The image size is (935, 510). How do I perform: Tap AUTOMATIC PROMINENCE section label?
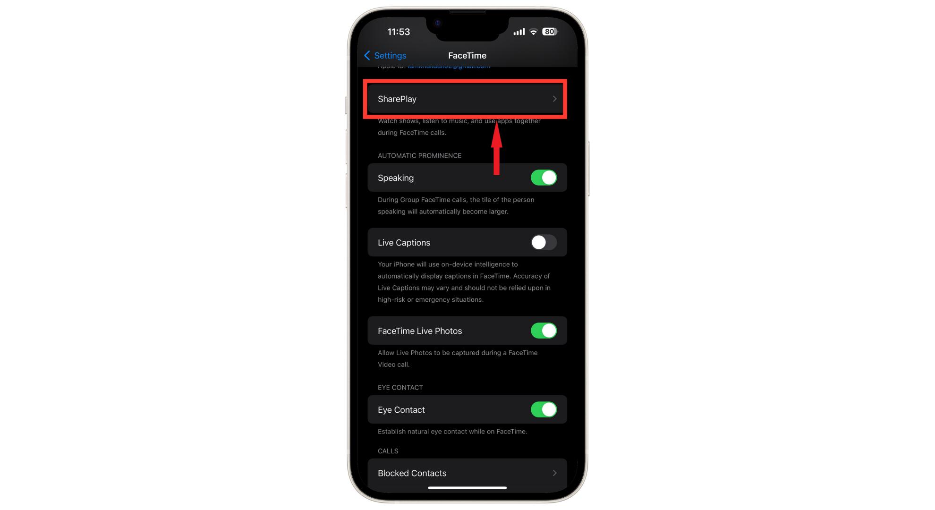[418, 155]
